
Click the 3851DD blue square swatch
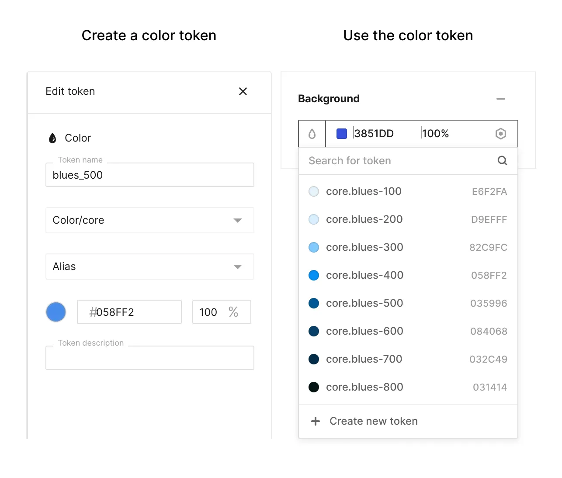click(342, 134)
